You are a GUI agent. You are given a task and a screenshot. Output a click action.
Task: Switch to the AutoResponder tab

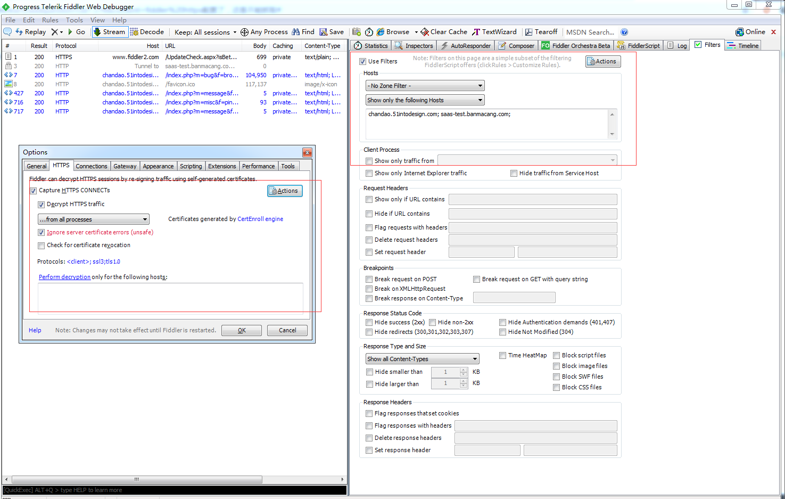pyautogui.click(x=465, y=46)
